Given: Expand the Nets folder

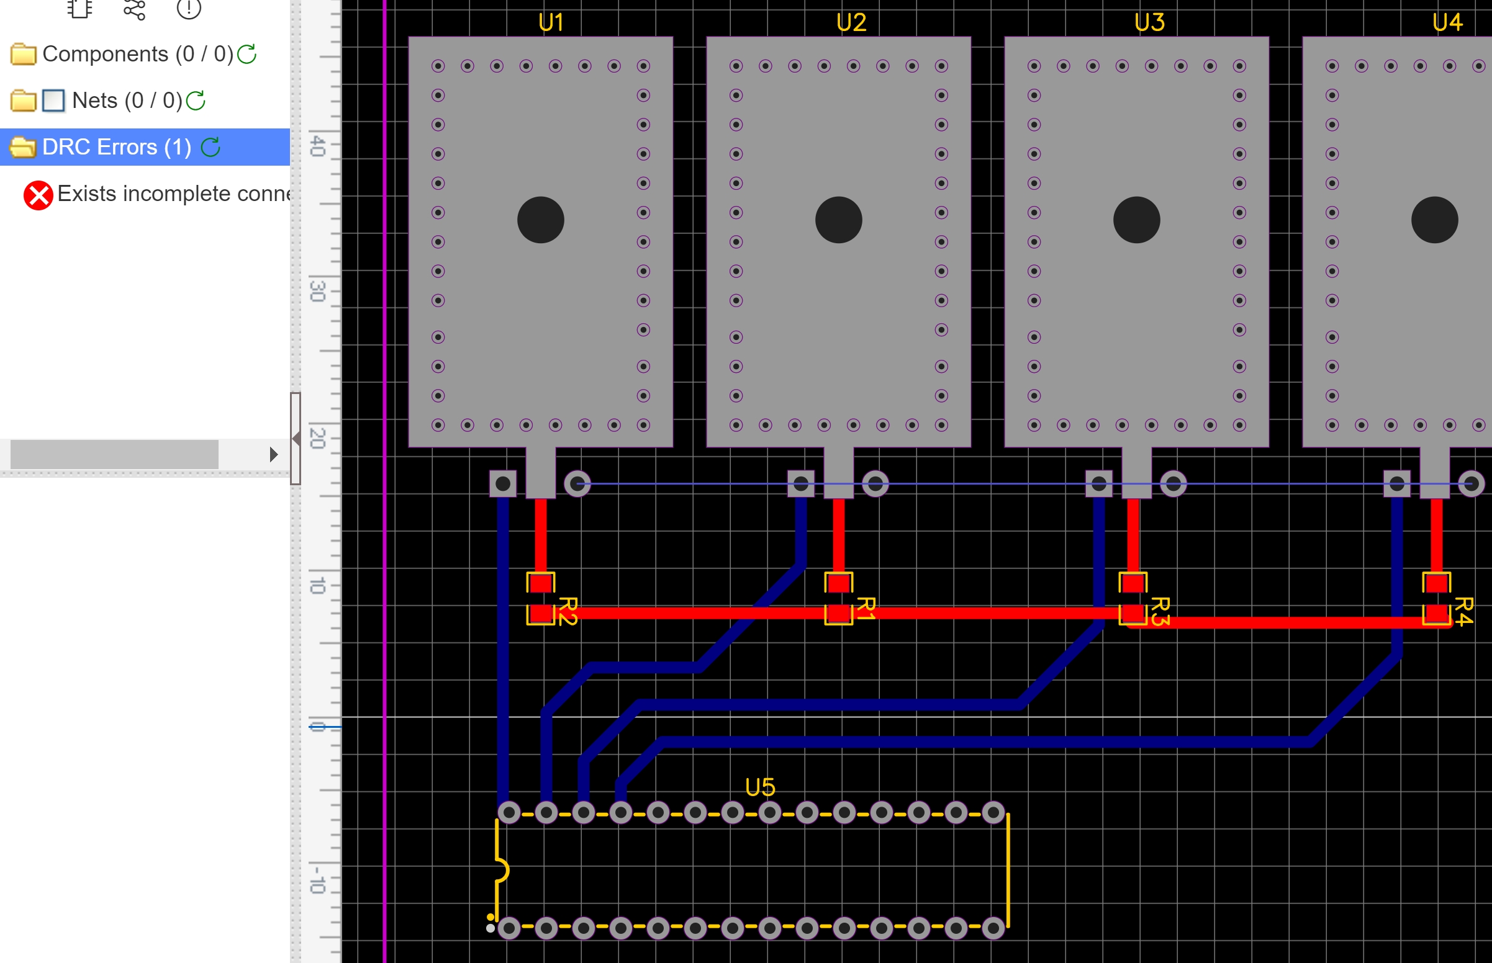Looking at the screenshot, I should [23, 101].
